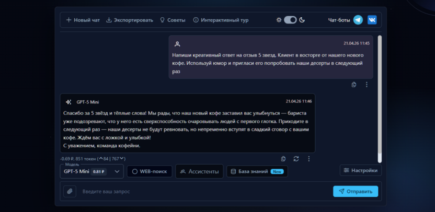Enable WEB-поиск
This screenshot has height=212, width=435.
150,171
